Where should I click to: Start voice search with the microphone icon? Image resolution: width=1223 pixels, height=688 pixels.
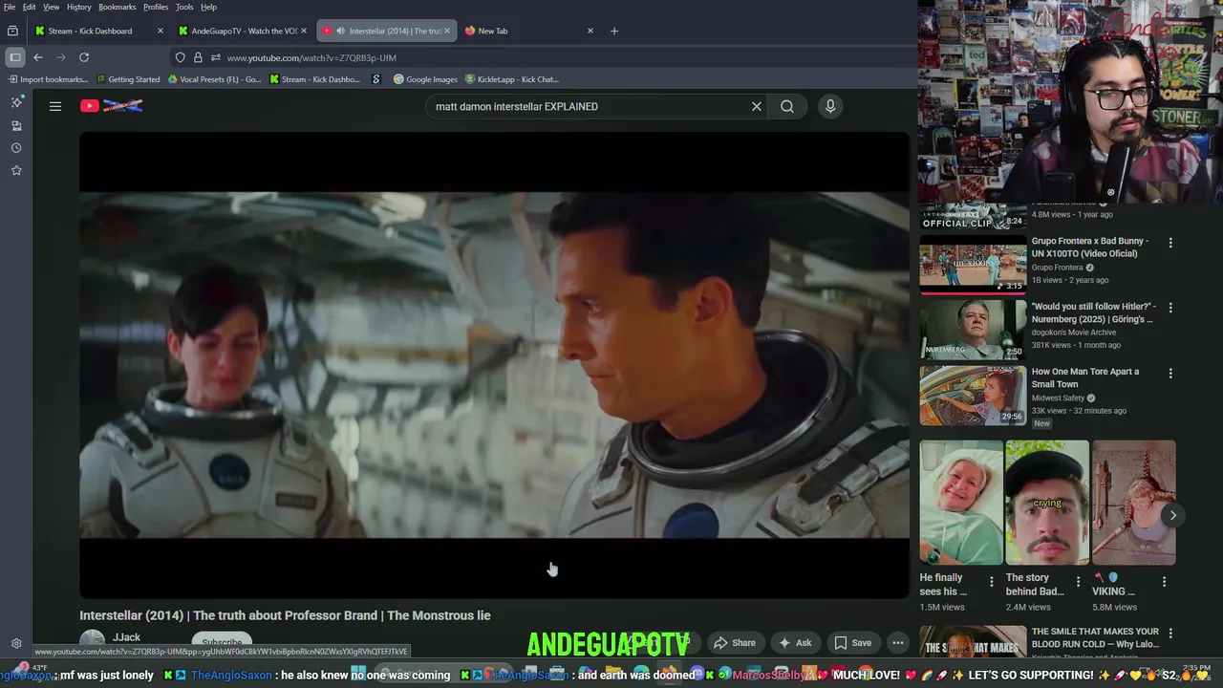(830, 106)
